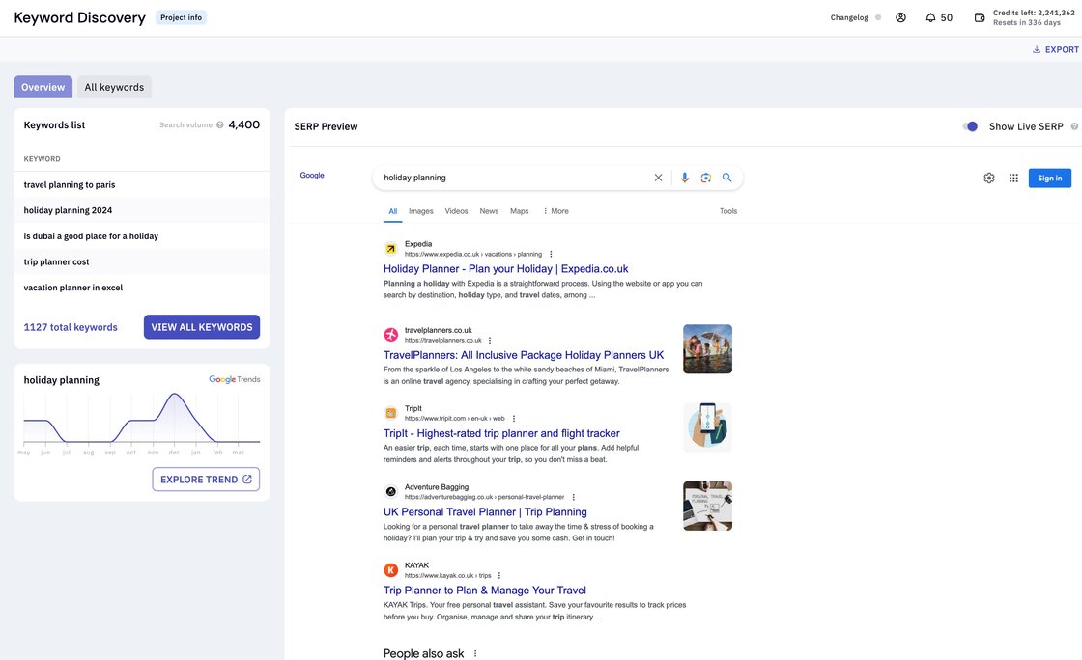
Task: Open TripIt Highest-rated trip planner link
Action: tap(501, 433)
